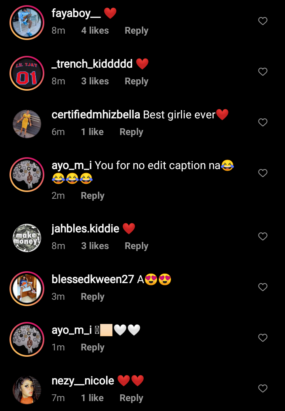The width and height of the screenshot is (285, 411).
Task: Like fayaboy__'s comment with the heart icon
Action: coord(263,21)
